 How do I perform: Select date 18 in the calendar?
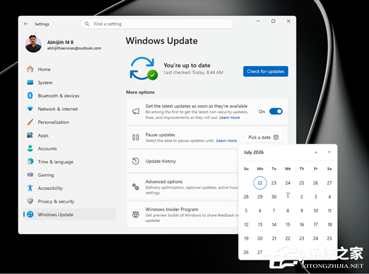pos(330,224)
